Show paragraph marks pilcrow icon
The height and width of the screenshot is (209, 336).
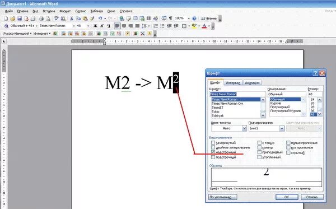tap(170, 18)
